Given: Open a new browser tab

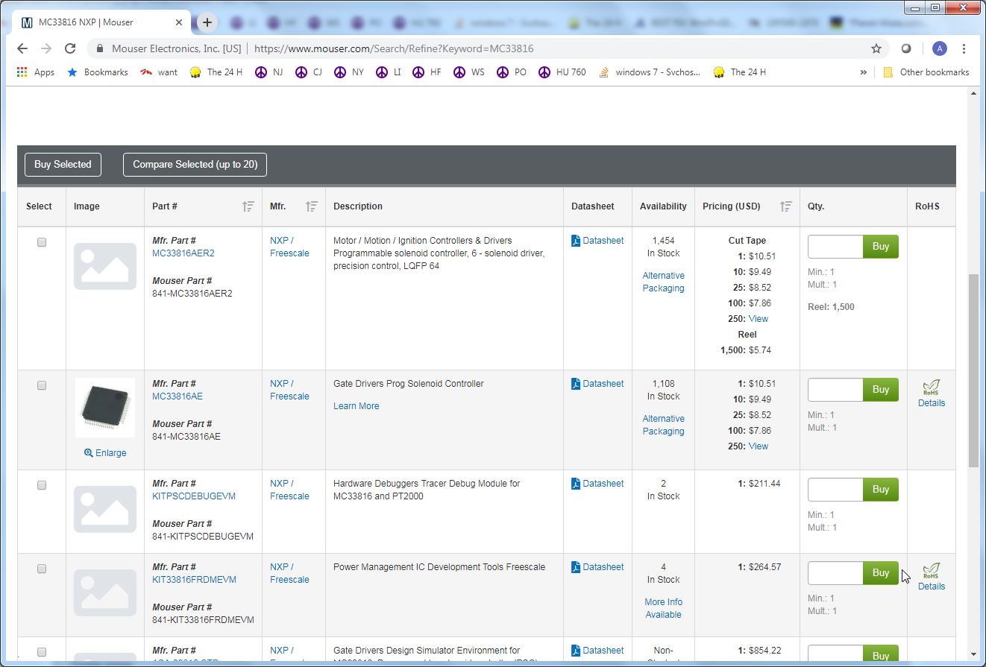Looking at the screenshot, I should (x=207, y=22).
